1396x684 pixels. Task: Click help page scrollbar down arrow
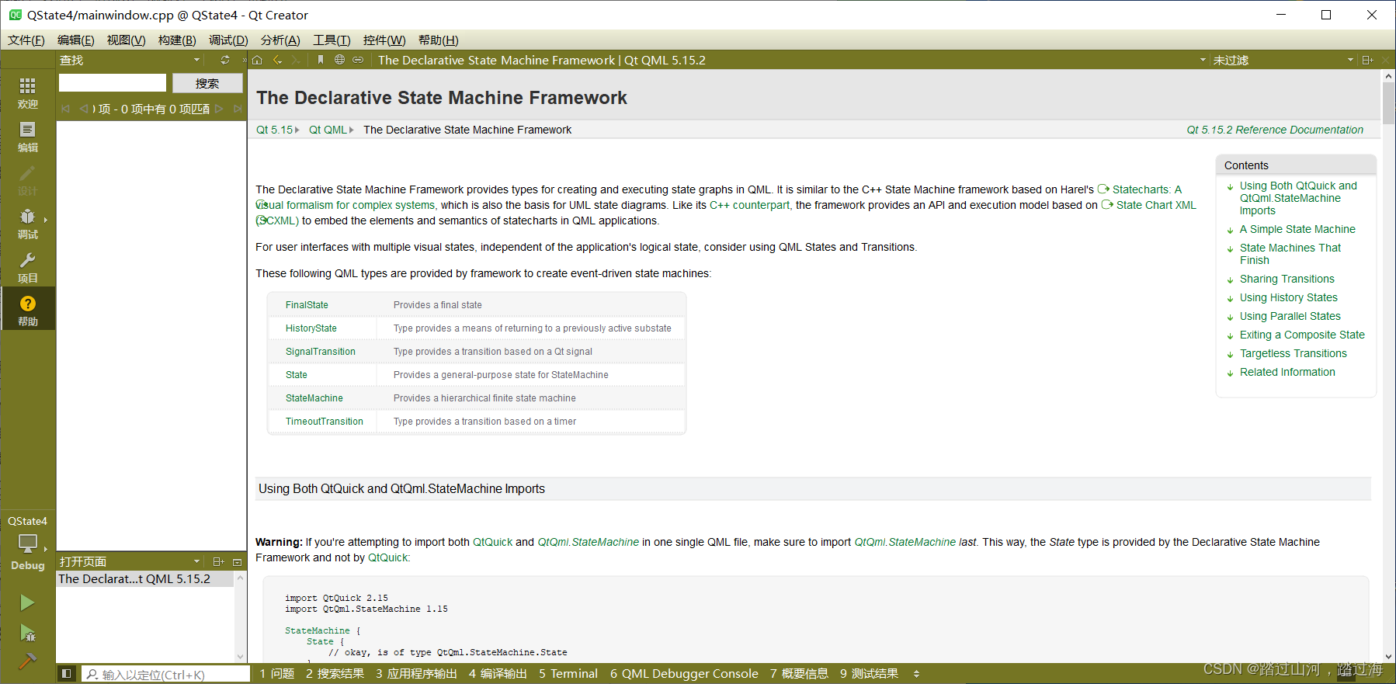(1388, 656)
